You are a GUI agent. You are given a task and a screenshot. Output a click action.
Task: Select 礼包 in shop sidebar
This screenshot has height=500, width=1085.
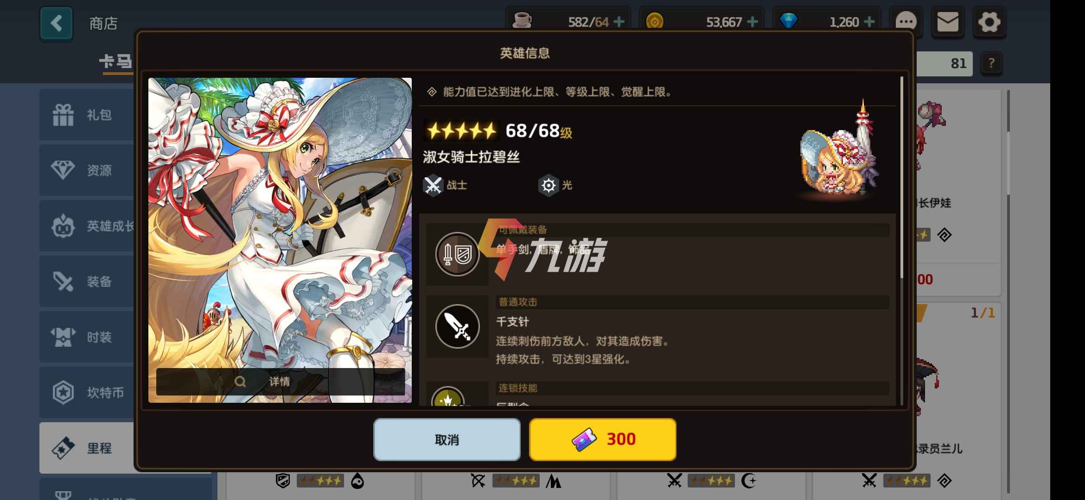pyautogui.click(x=87, y=114)
